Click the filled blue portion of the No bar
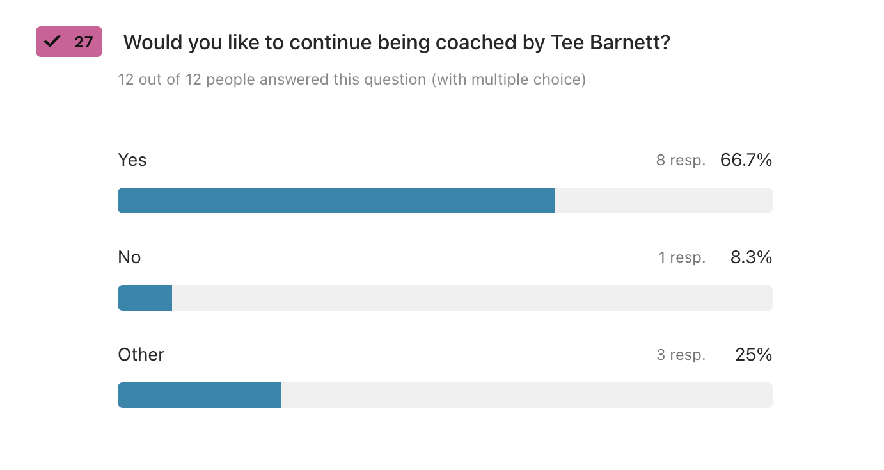 pyautogui.click(x=145, y=298)
